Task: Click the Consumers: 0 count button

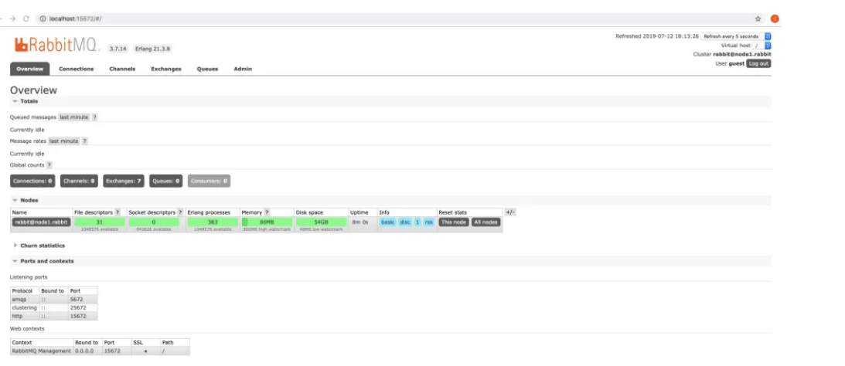Action: [x=209, y=181]
